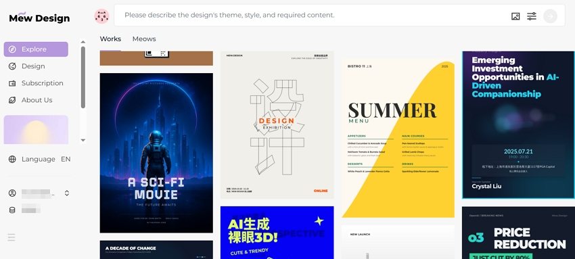The image size is (575, 259).
Task: Click the Design palette icon in sidebar
Action: tap(12, 66)
